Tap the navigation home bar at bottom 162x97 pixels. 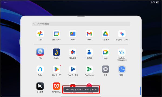(x=81, y=96)
